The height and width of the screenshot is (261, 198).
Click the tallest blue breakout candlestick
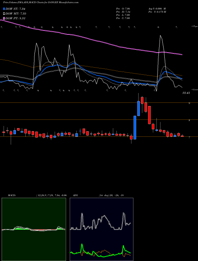(135, 127)
